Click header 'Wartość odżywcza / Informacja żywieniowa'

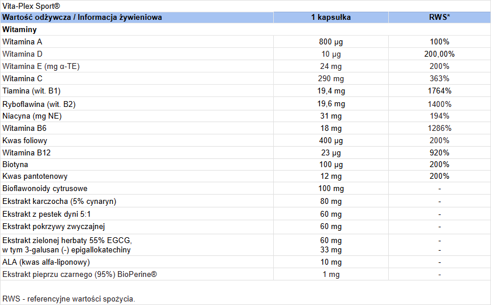point(82,18)
